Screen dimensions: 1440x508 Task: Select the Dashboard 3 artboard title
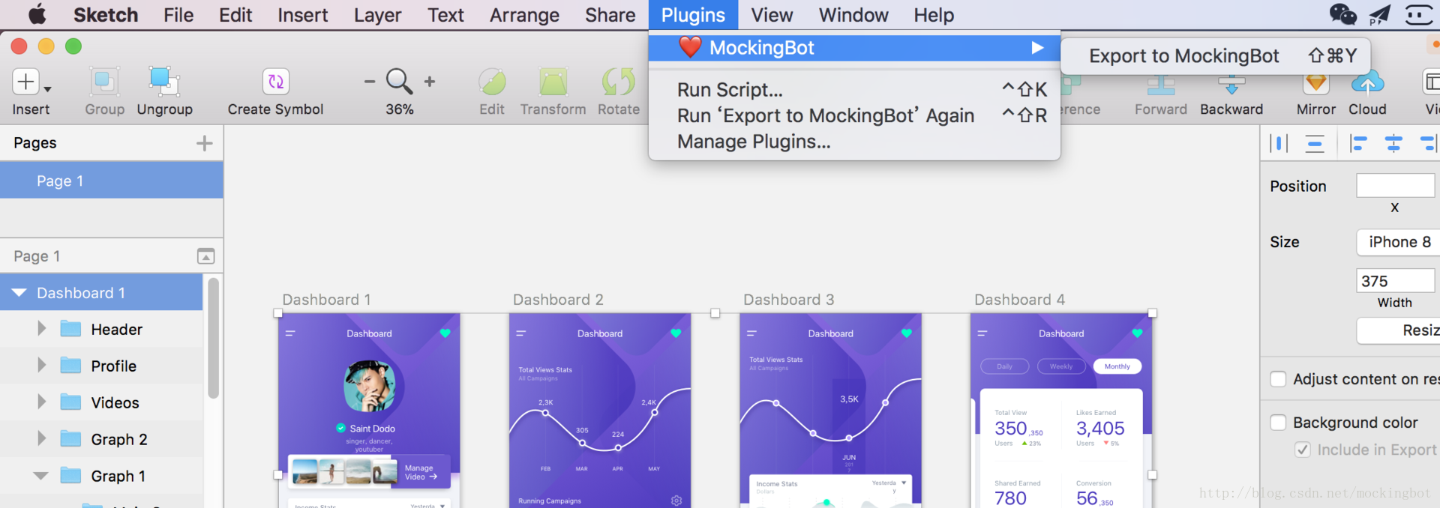tap(788, 300)
